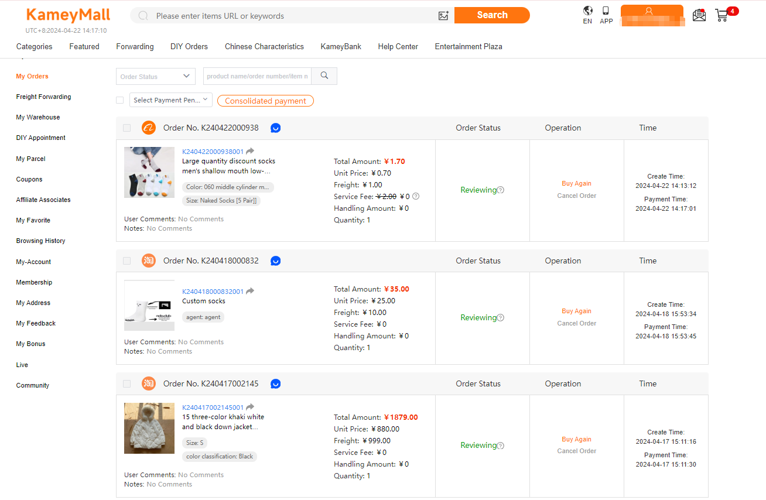Go to My Orders in sidebar

pos(32,76)
